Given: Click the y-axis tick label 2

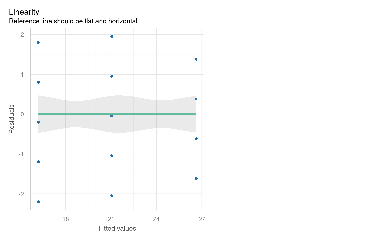Looking at the screenshot, I should 22,35.
